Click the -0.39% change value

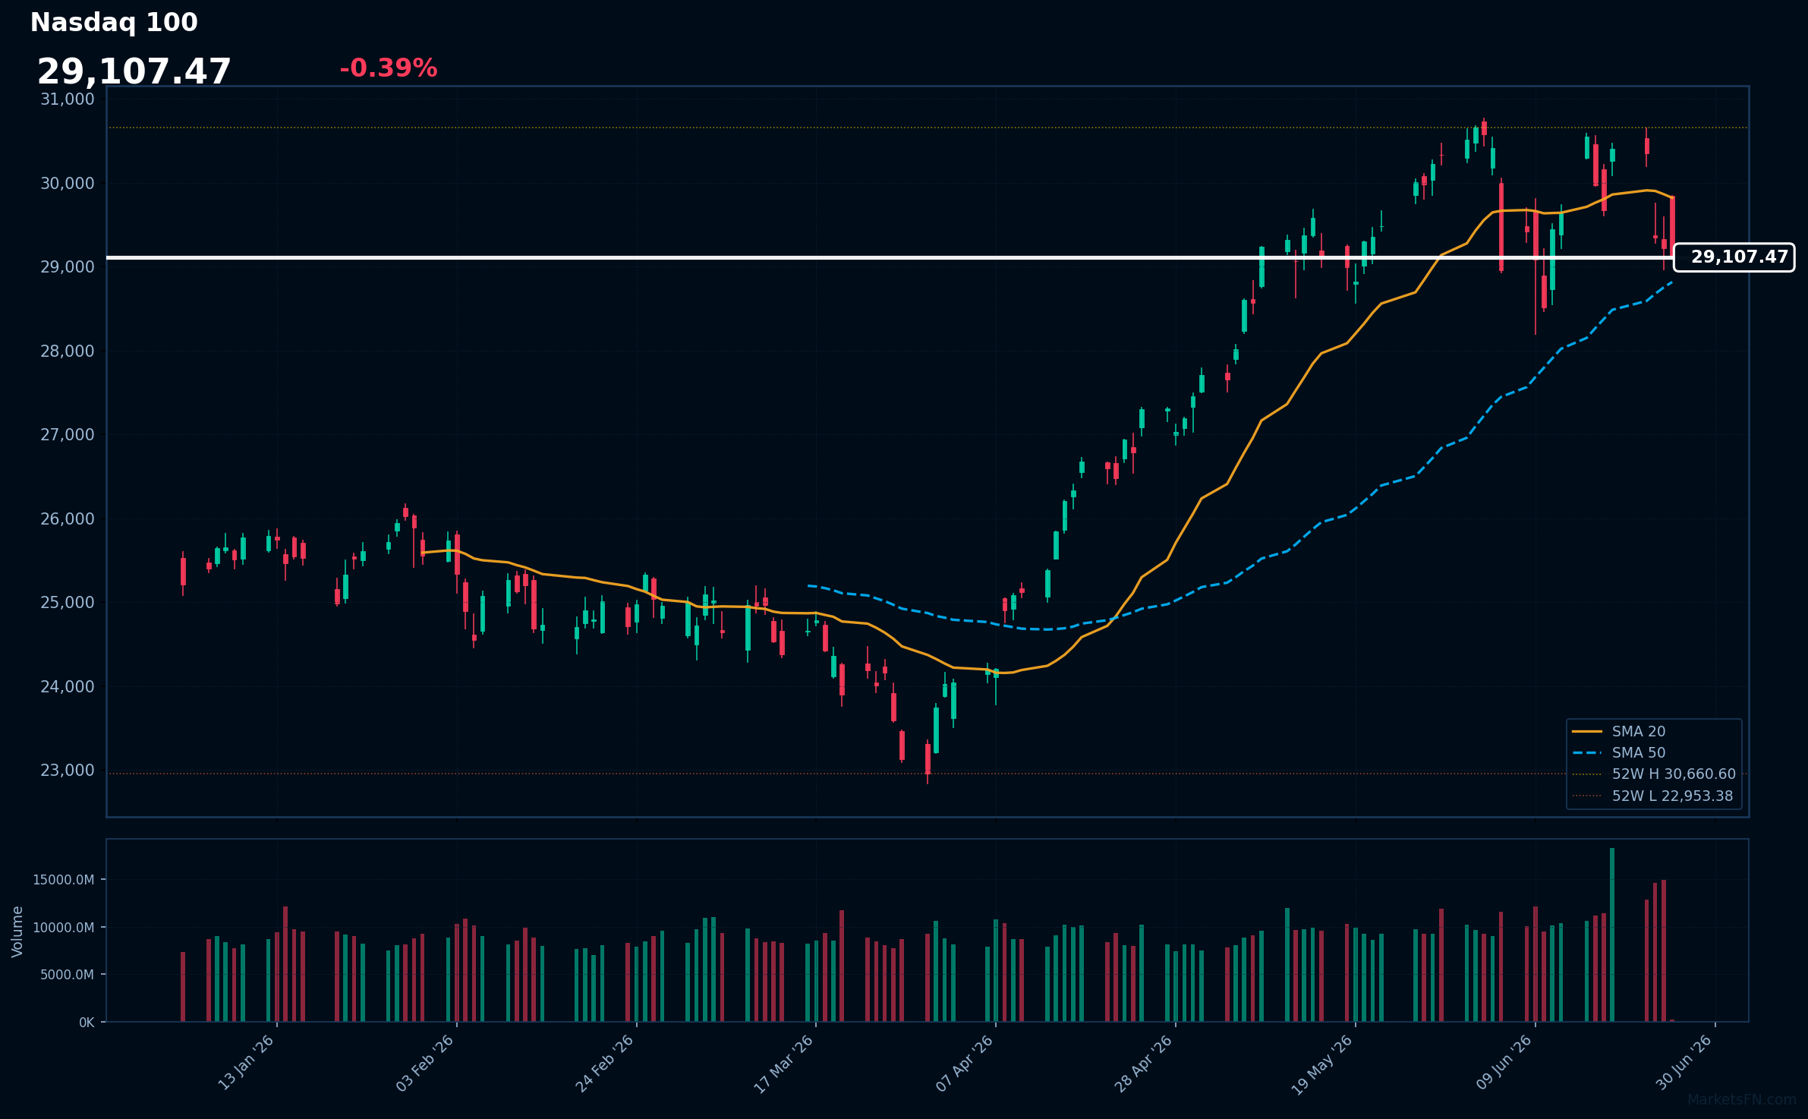(388, 68)
